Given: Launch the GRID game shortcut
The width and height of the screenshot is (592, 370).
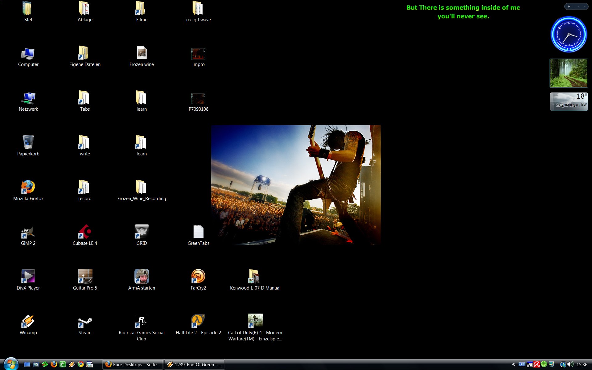Looking at the screenshot, I should pos(142,236).
